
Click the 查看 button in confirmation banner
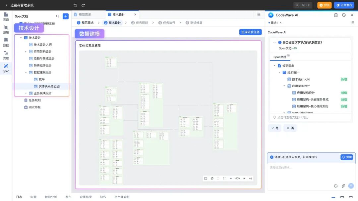coord(347,157)
